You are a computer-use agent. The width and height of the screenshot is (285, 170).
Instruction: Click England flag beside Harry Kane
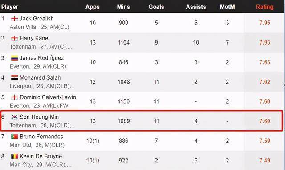pyautogui.click(x=14, y=38)
